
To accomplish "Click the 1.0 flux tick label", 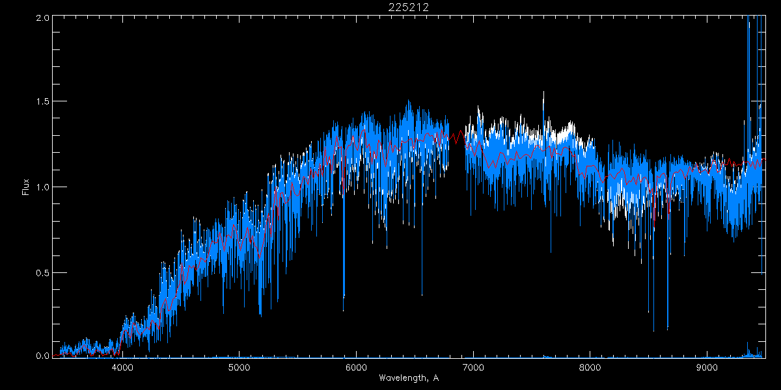I will coord(42,187).
